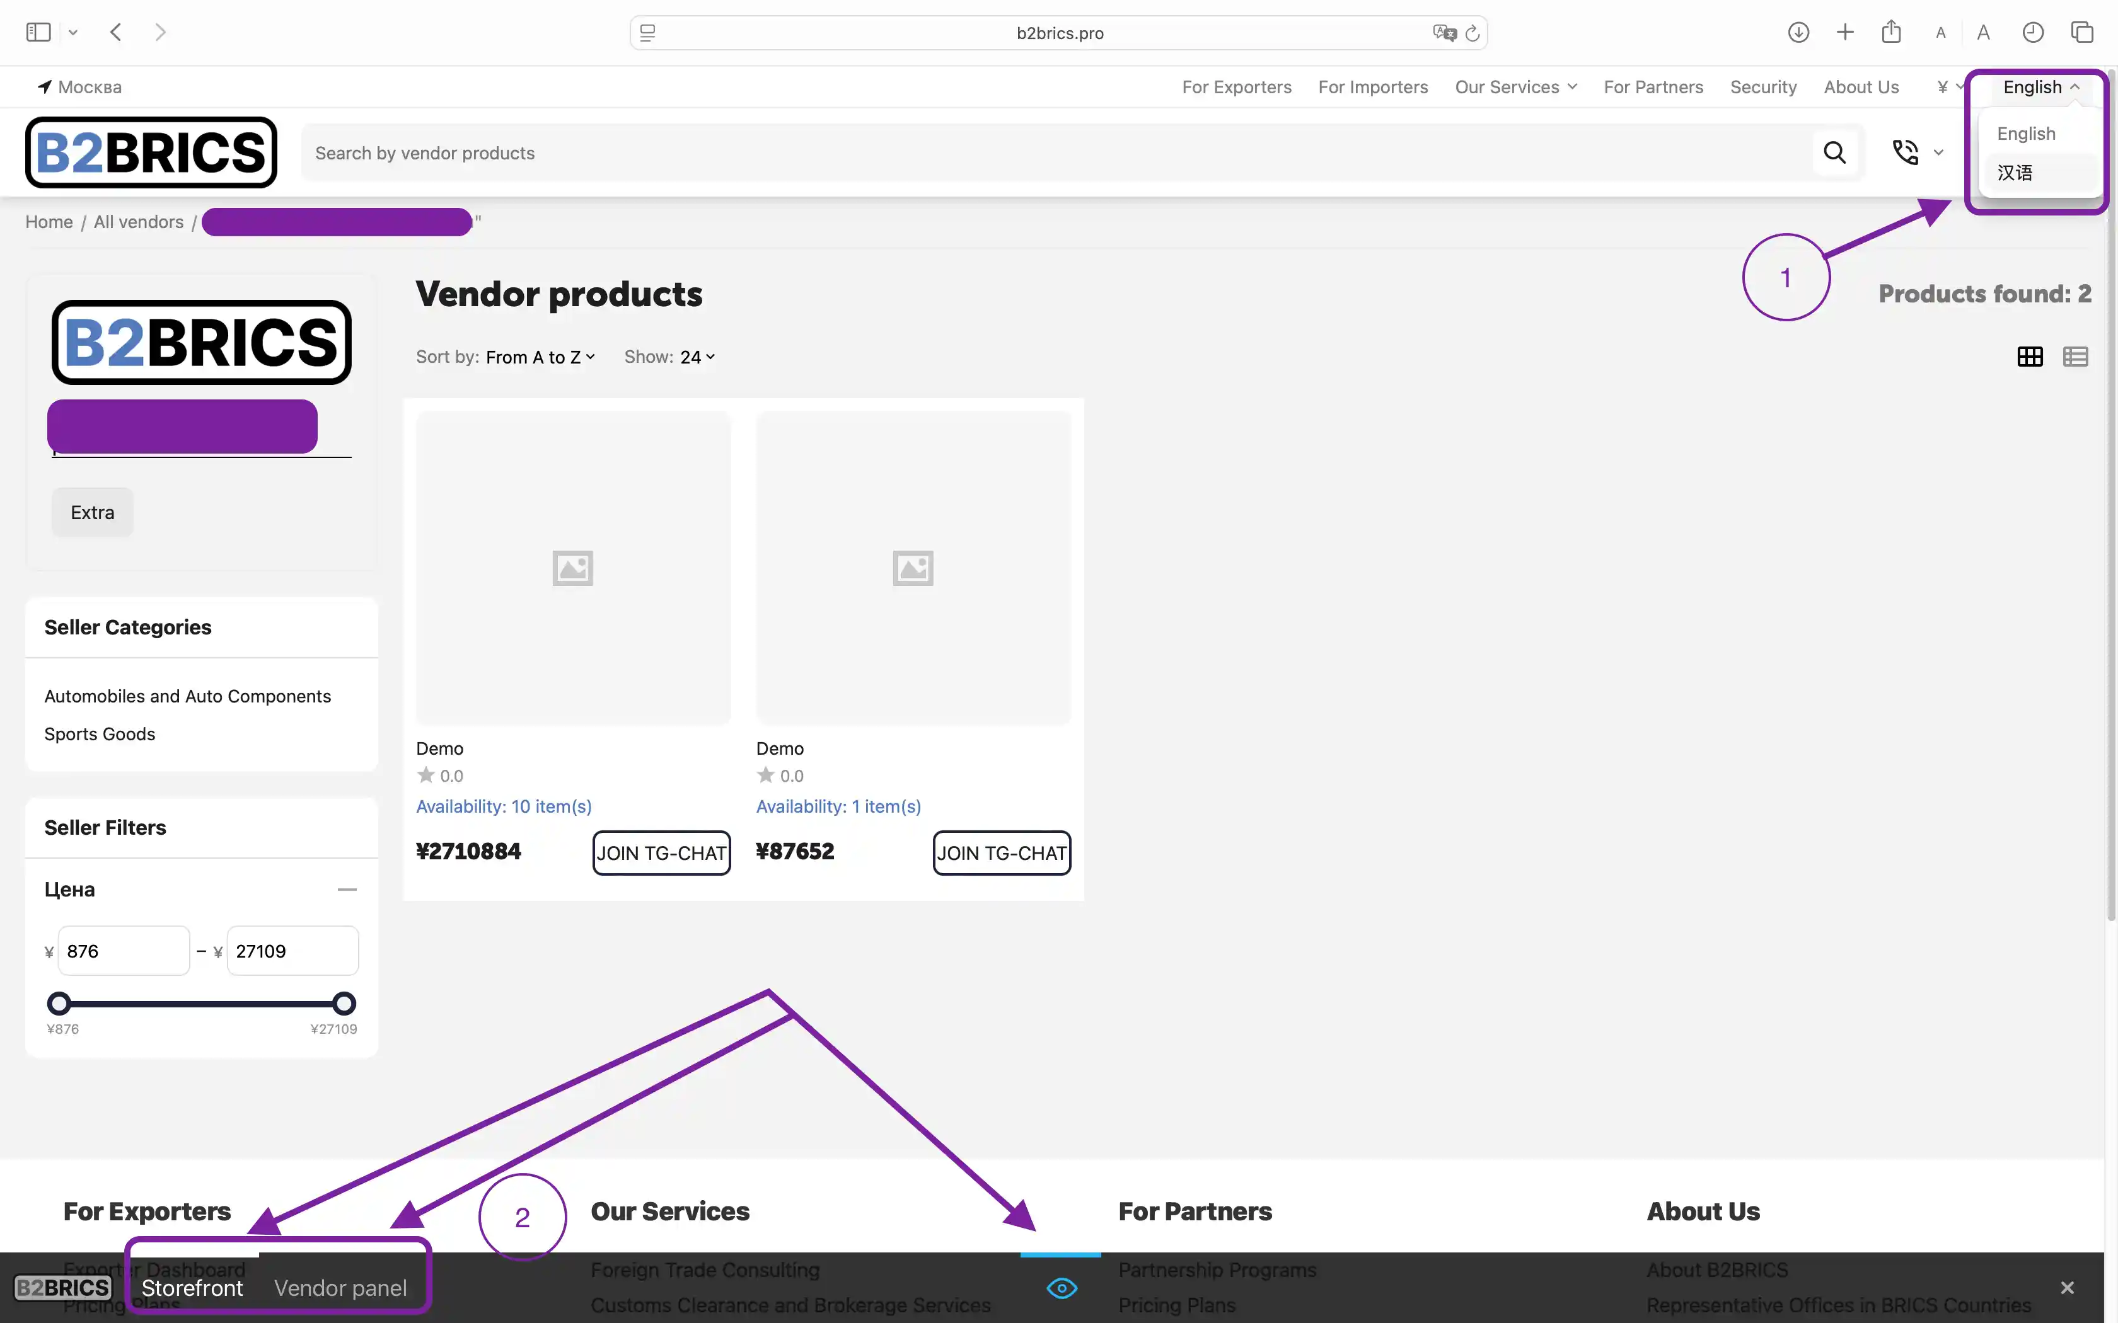
Task: Open the Show 24 items dropdown
Action: click(x=697, y=357)
